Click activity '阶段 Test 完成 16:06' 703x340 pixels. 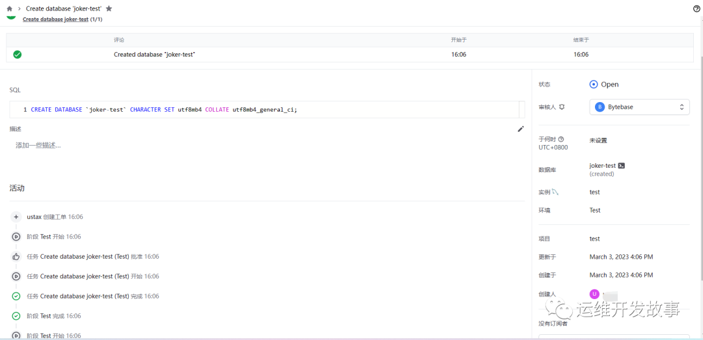[54, 316]
